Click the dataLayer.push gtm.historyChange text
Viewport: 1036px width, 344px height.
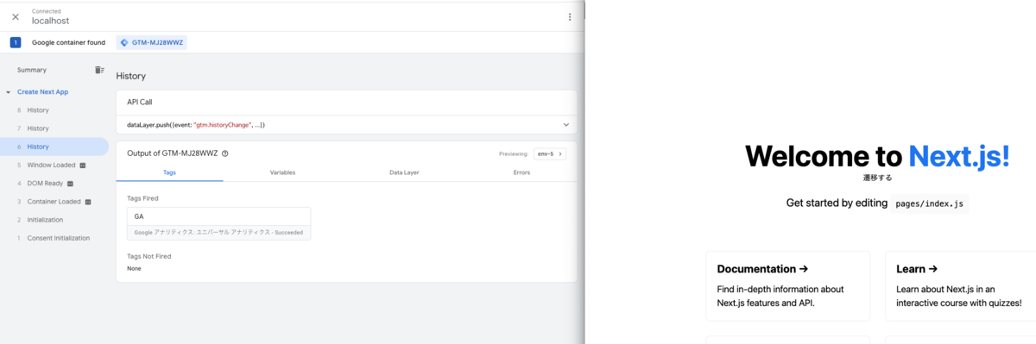[196, 125]
